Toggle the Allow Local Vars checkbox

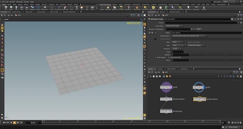pyautogui.click(x=168, y=57)
